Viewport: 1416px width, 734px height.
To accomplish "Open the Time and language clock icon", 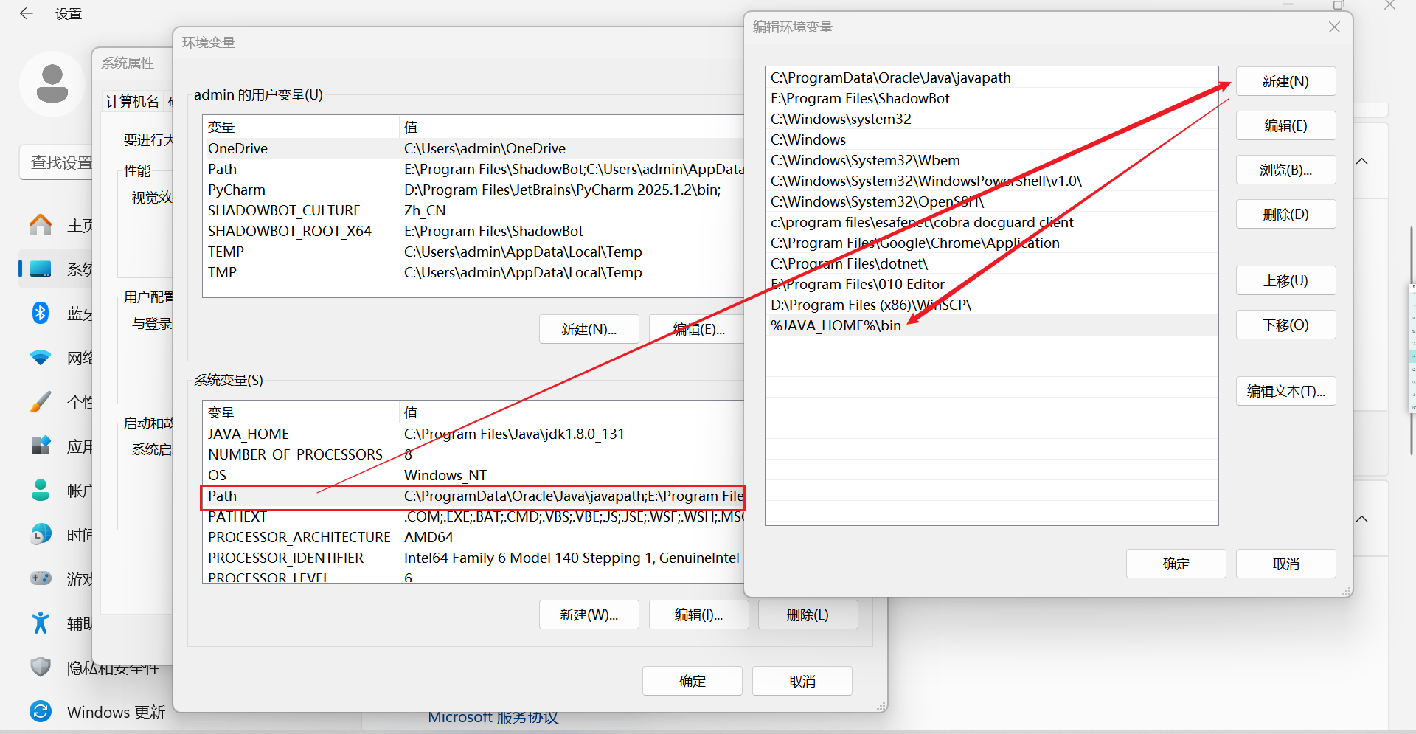I will pyautogui.click(x=41, y=534).
